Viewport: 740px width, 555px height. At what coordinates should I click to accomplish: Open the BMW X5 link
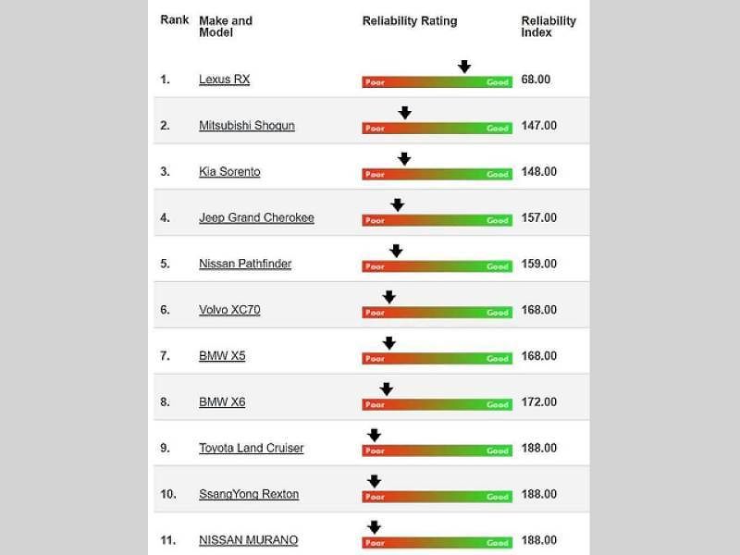coord(222,356)
